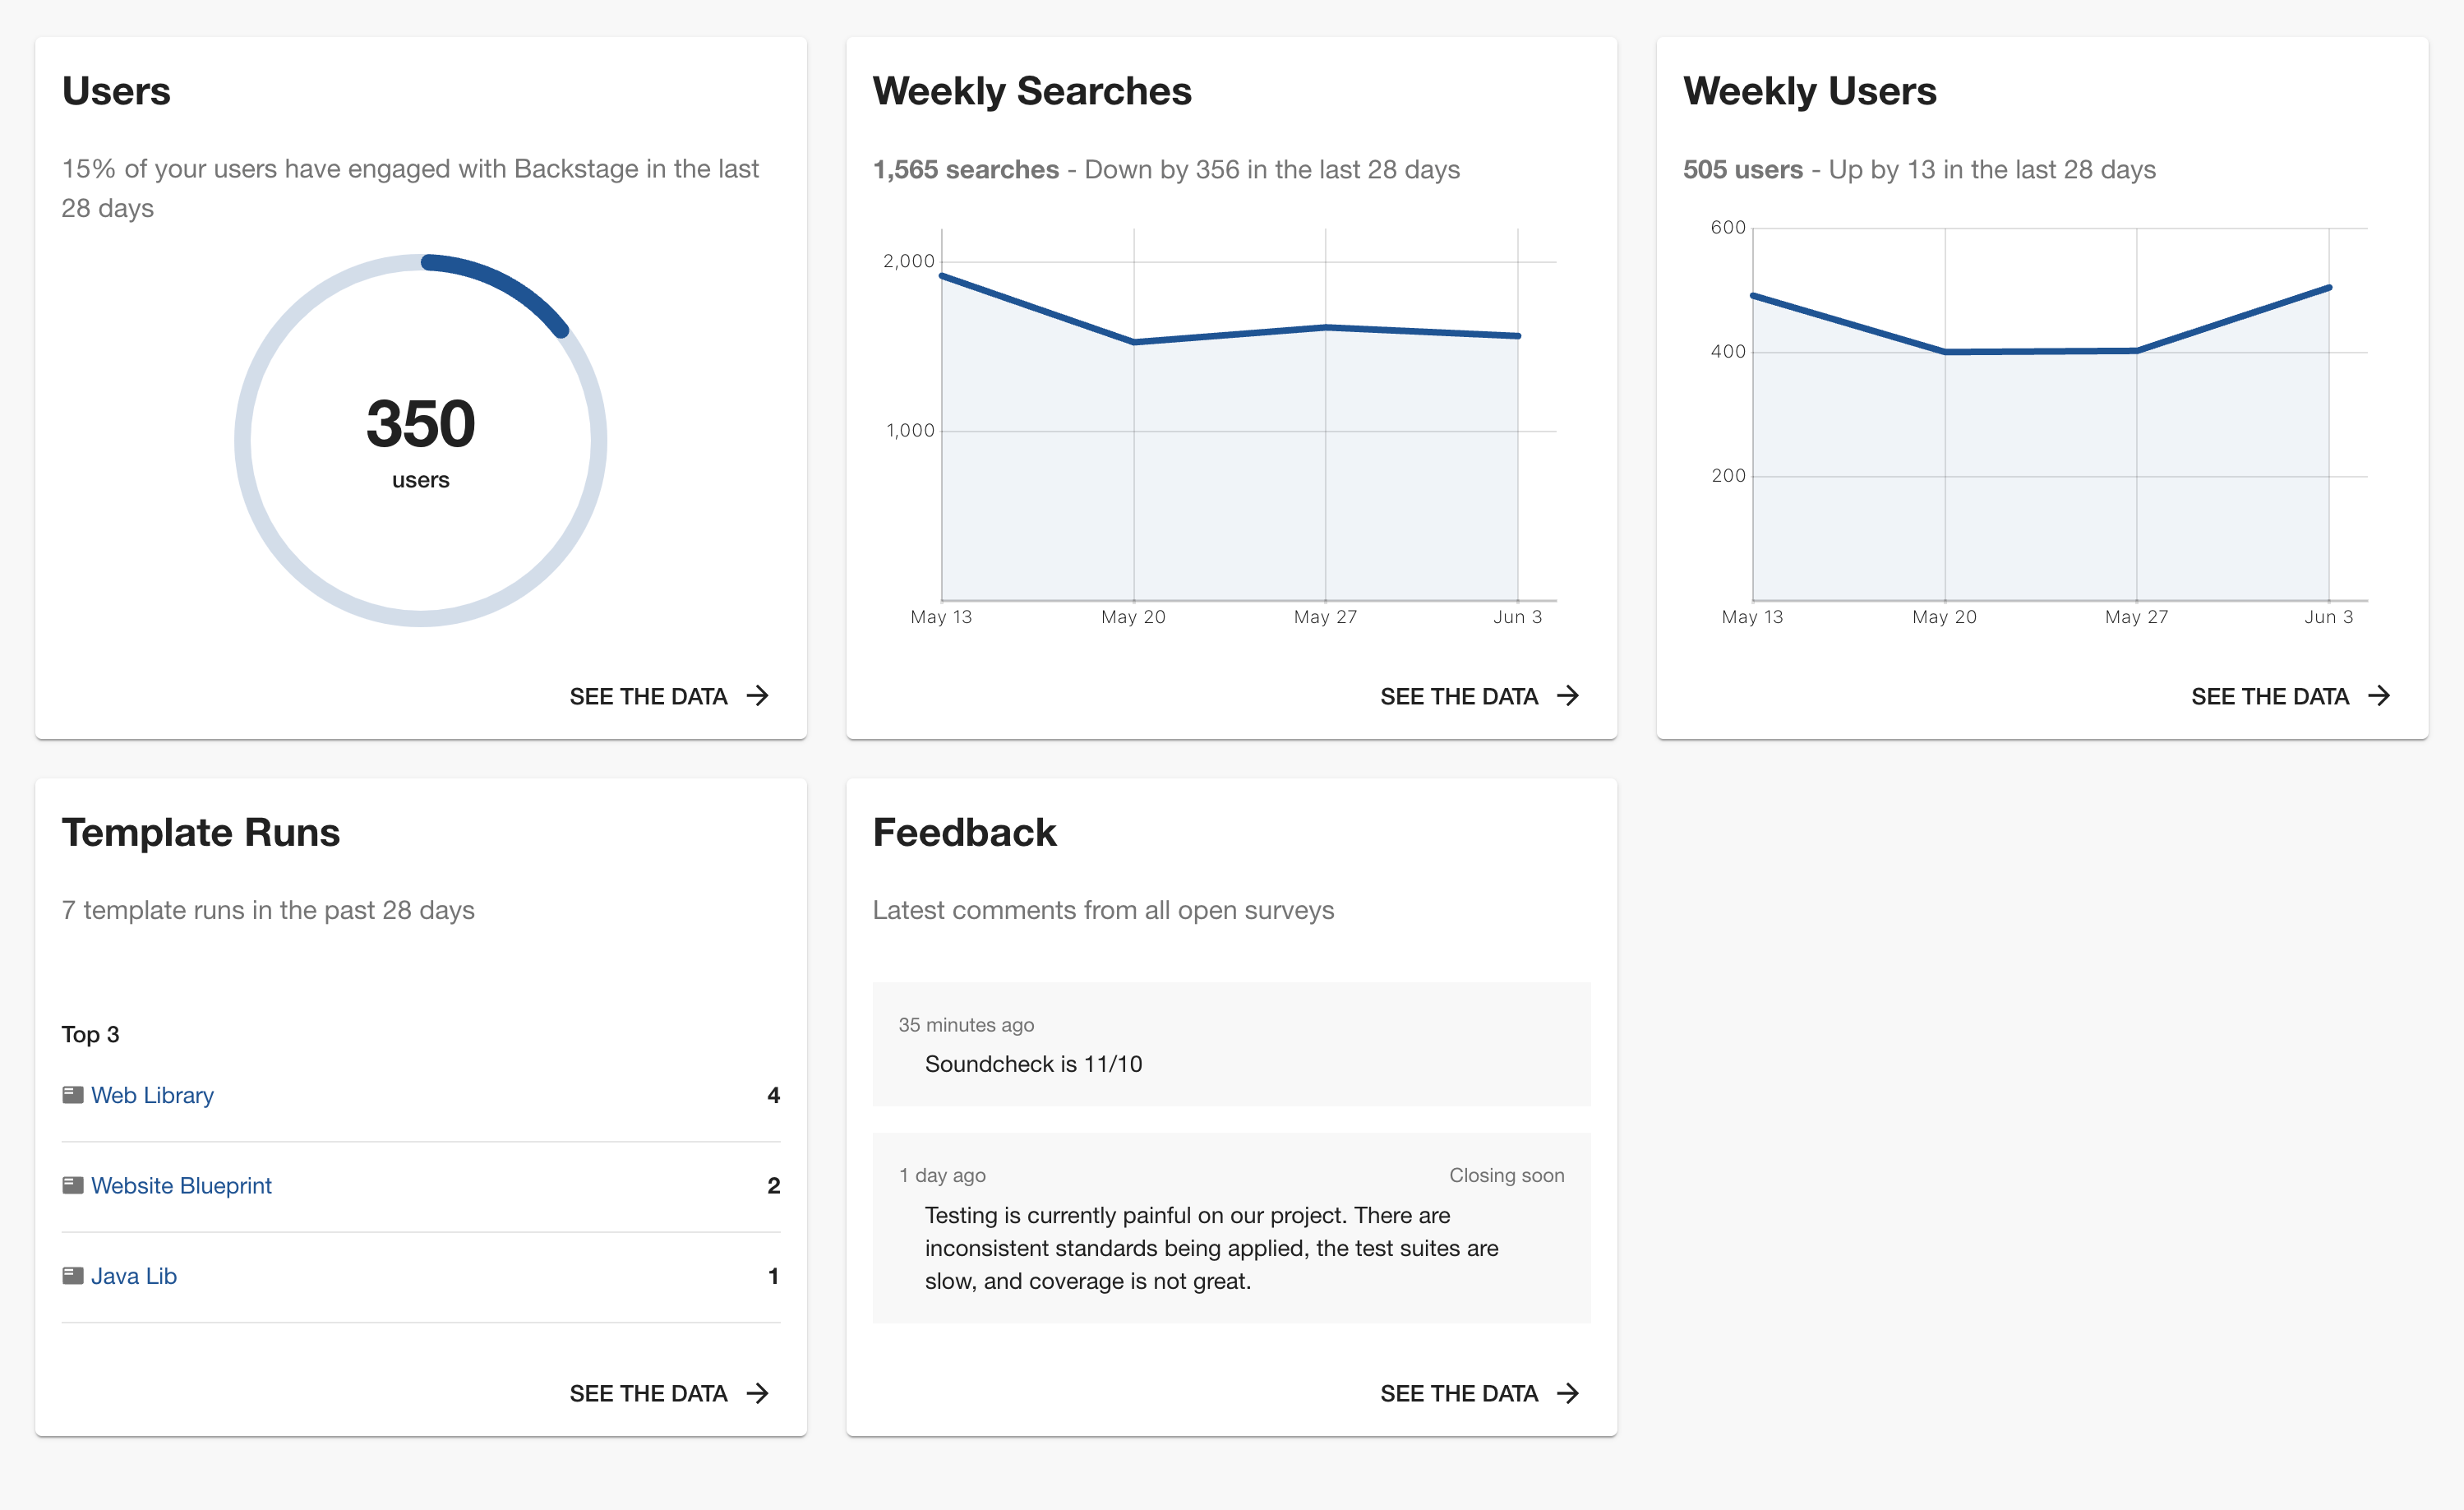
Task: Open the Website Blueprint template link
Action: click(x=181, y=1186)
